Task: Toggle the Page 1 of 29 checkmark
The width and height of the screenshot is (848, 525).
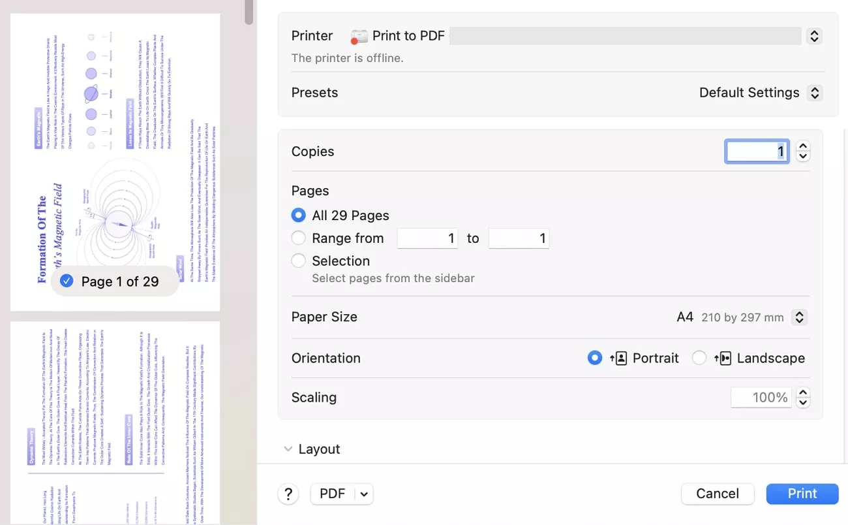Action: point(67,281)
